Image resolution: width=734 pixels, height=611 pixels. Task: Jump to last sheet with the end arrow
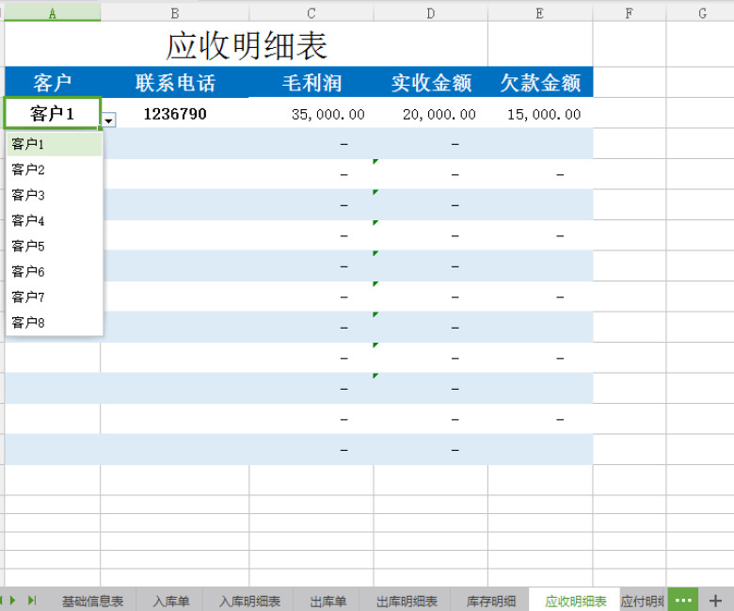[32, 600]
